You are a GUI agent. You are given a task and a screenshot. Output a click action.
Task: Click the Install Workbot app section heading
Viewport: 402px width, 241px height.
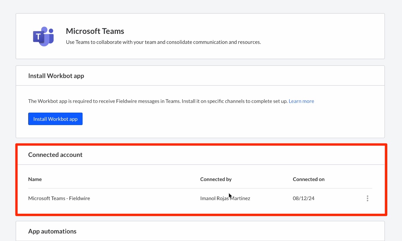pos(56,76)
